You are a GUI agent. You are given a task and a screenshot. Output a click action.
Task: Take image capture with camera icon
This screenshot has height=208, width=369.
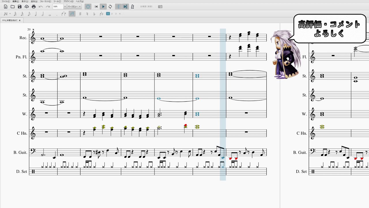point(160,7)
